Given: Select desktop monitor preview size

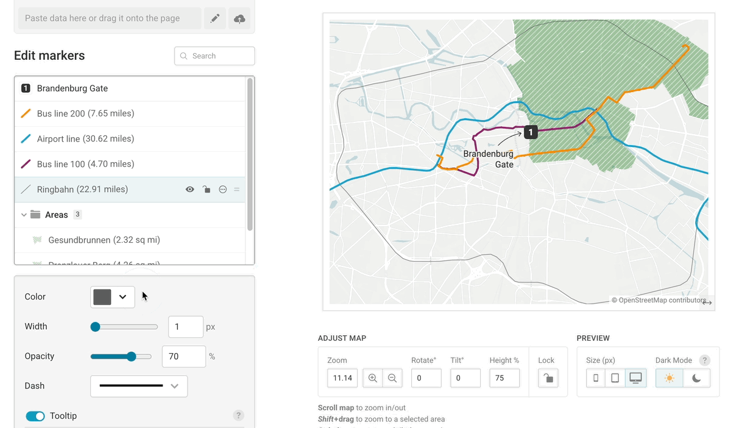Looking at the screenshot, I should click(635, 378).
